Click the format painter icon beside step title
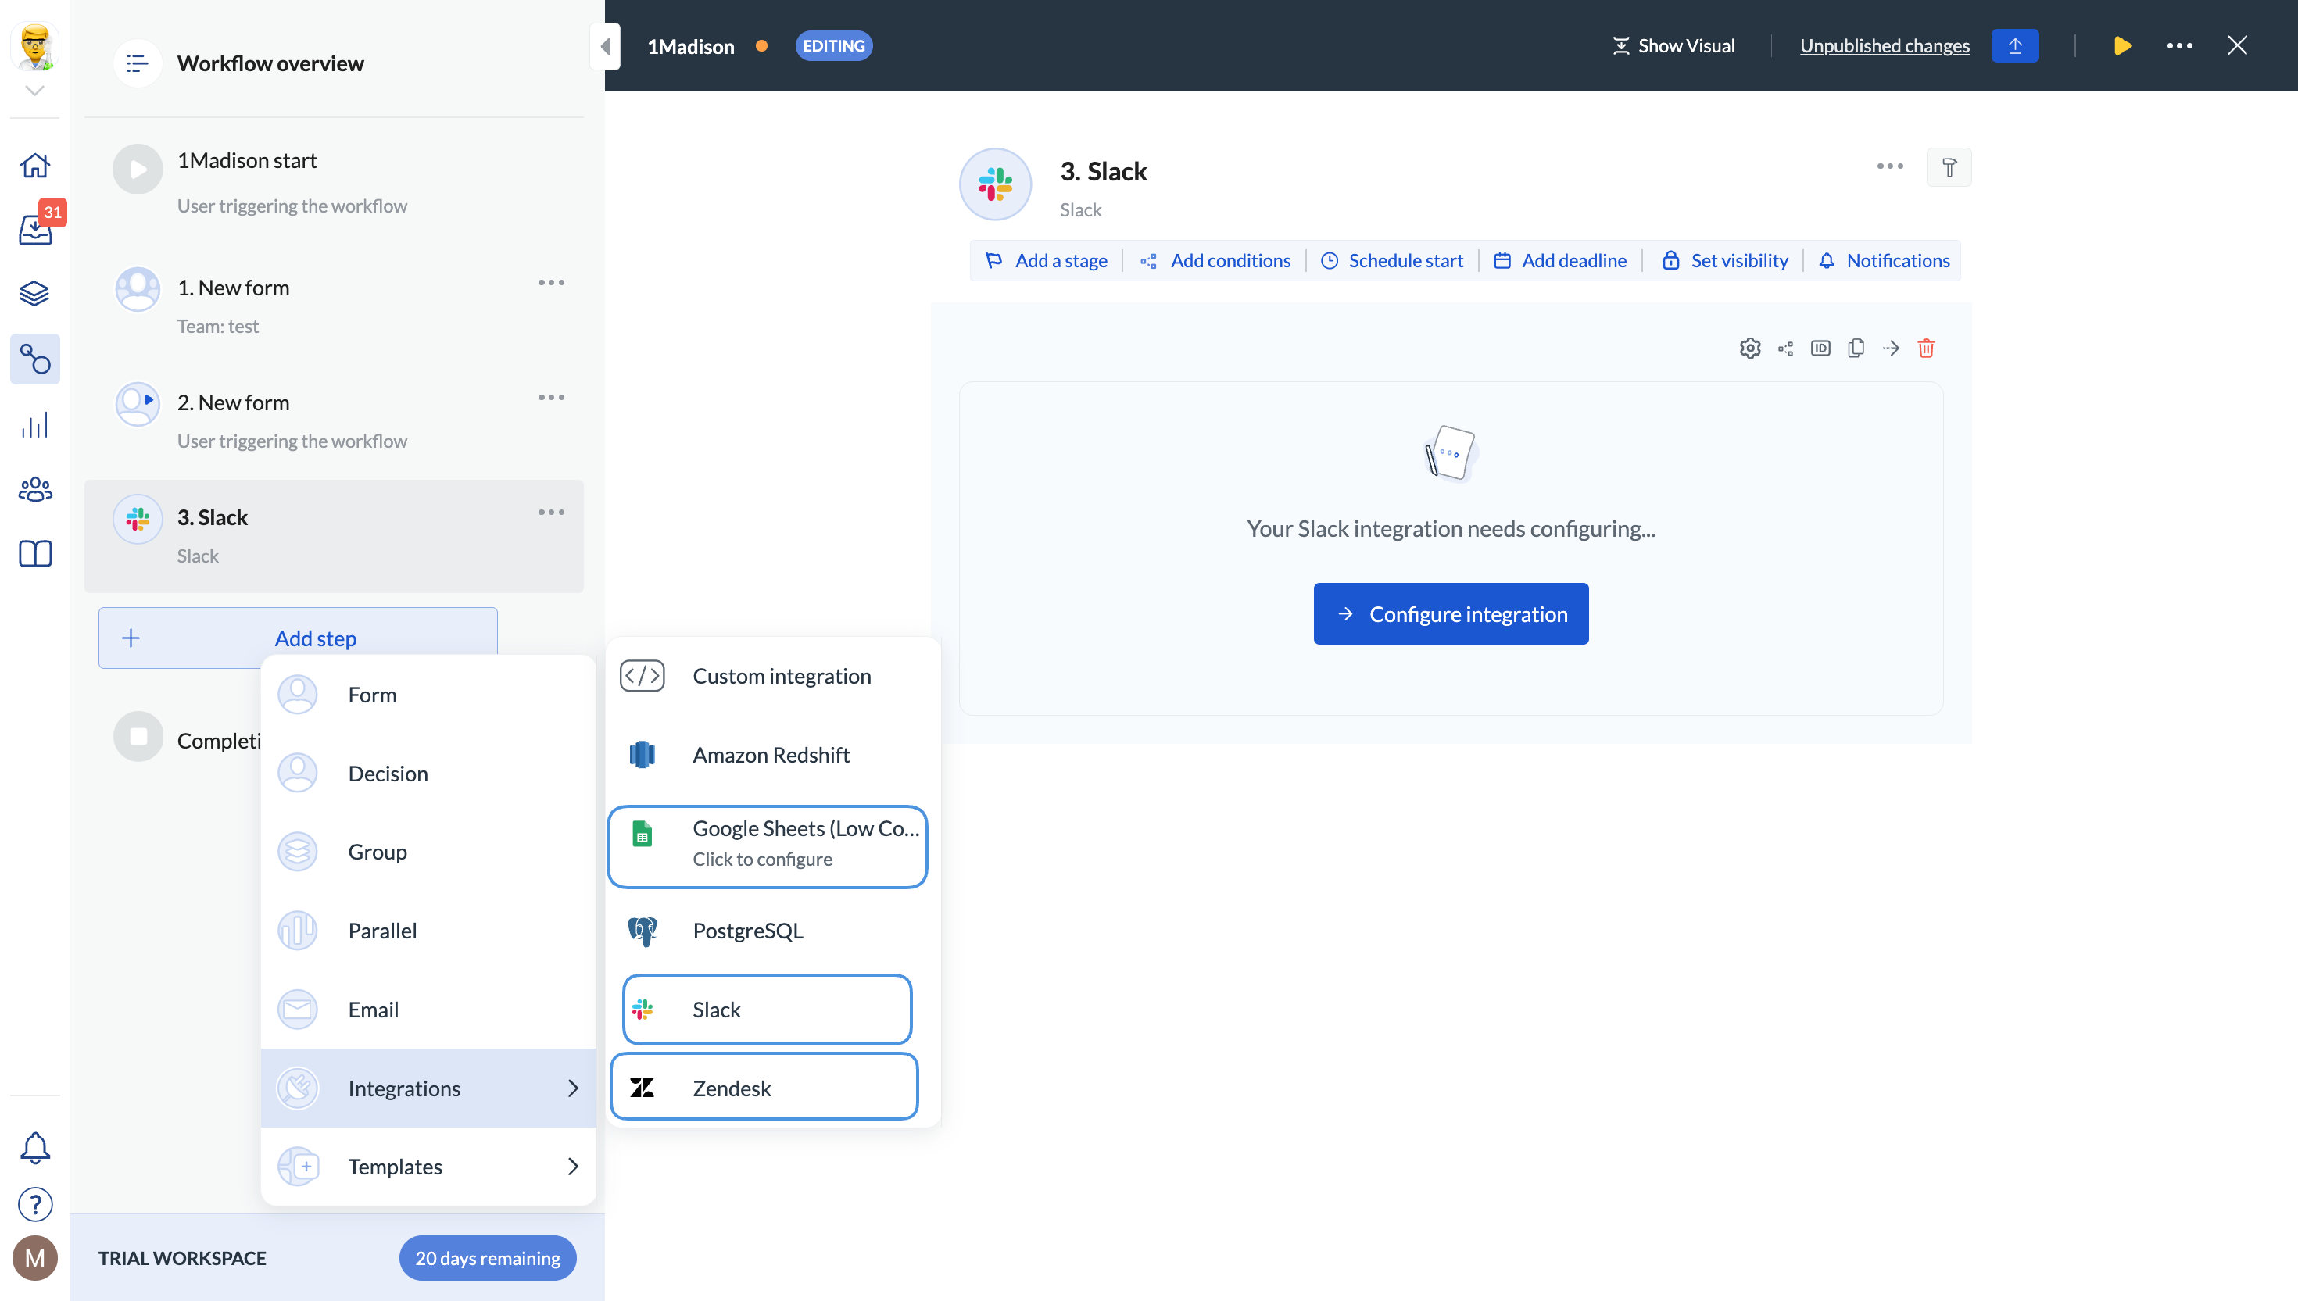This screenshot has height=1301, width=2298. tap(1949, 167)
